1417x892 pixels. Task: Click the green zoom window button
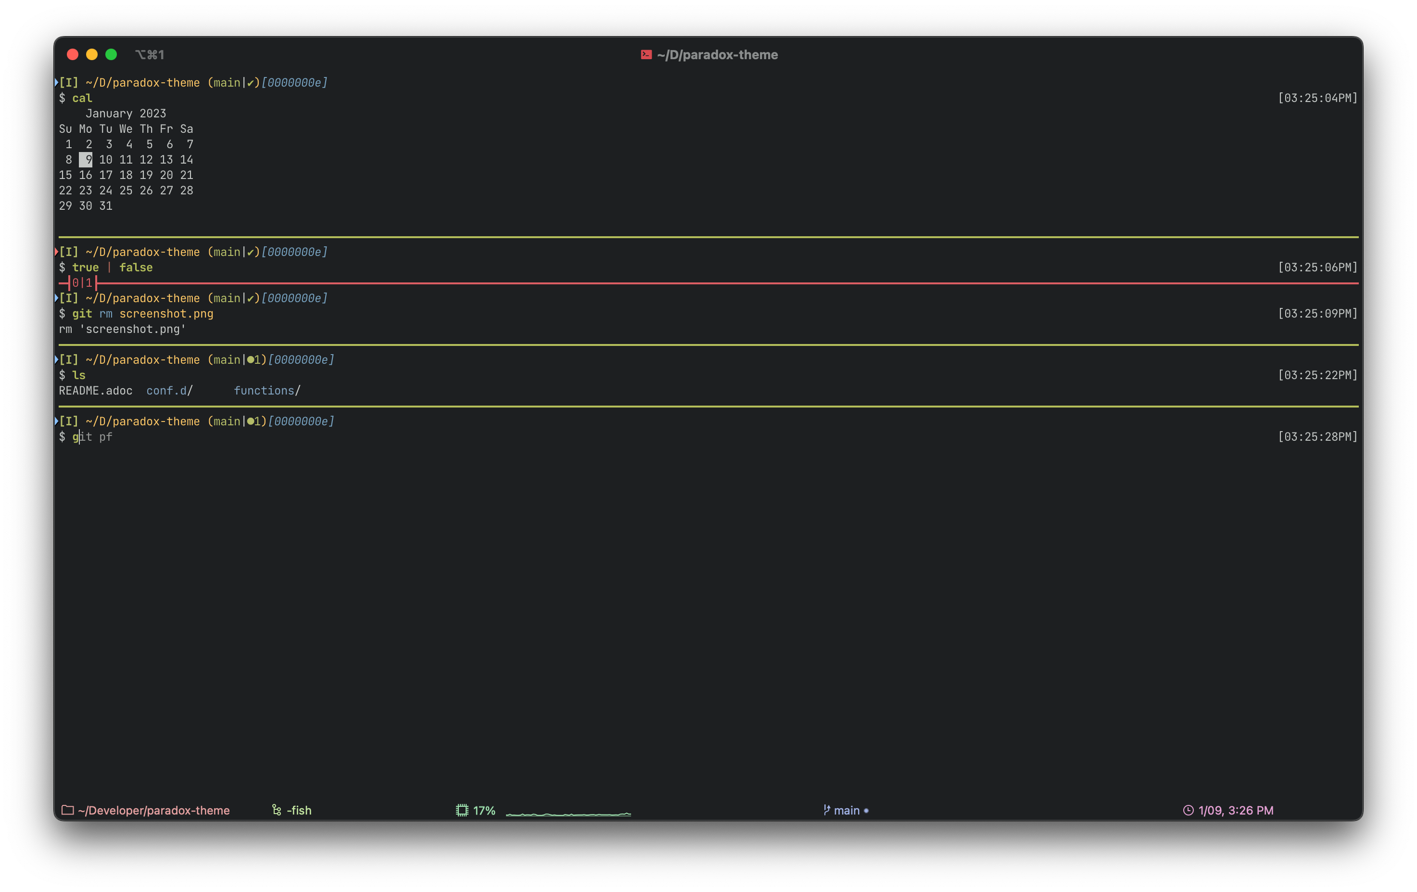111,55
